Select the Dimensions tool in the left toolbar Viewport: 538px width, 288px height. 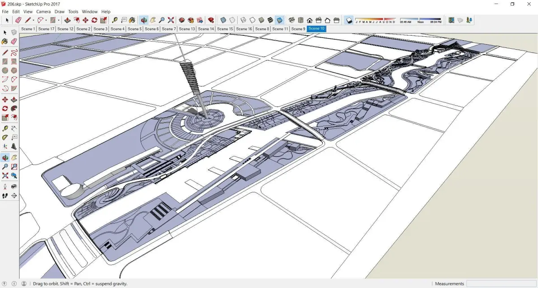14,128
